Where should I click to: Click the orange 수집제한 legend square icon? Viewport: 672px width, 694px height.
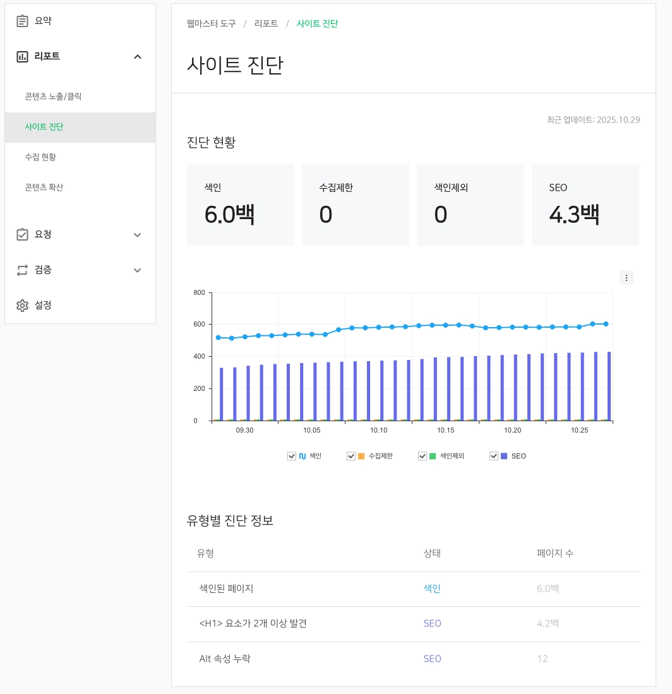point(361,456)
